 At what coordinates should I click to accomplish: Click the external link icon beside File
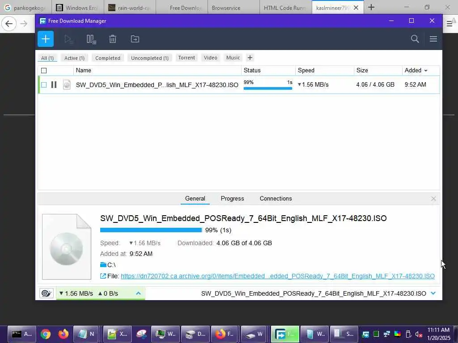tap(103, 276)
